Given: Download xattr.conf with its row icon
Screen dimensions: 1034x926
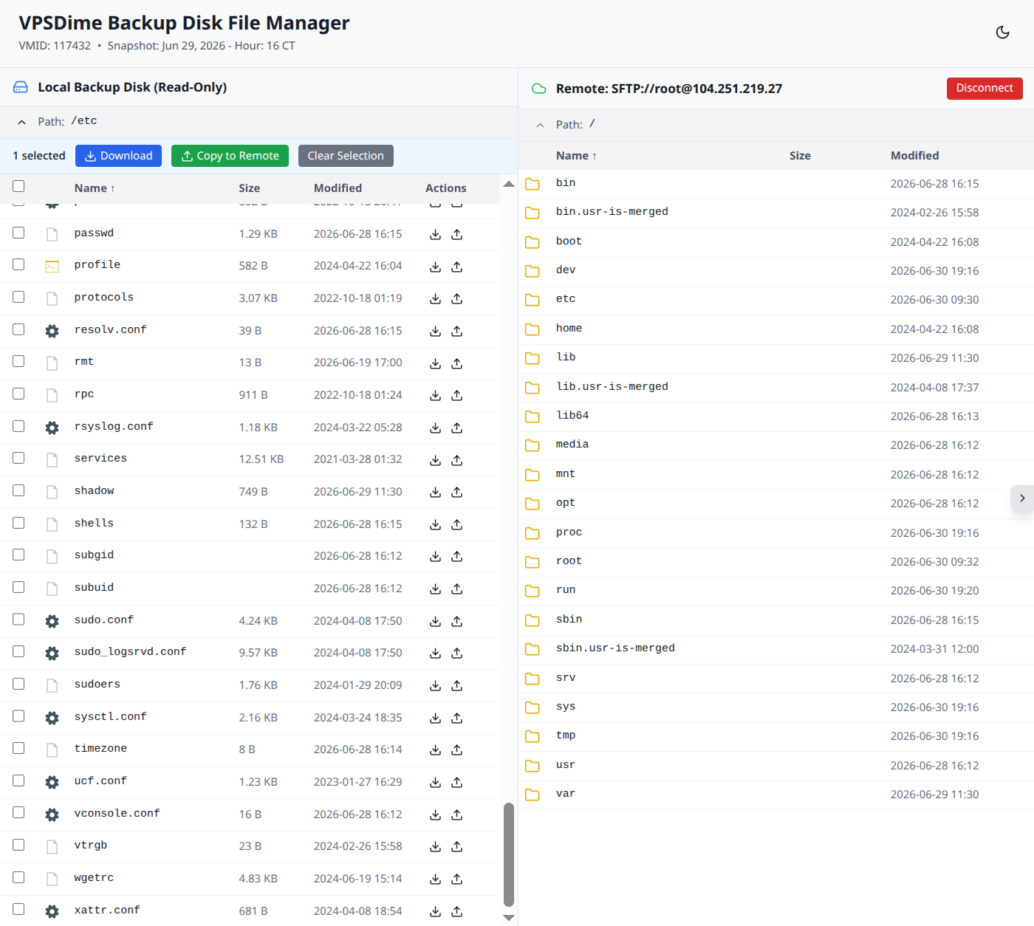Looking at the screenshot, I should point(436,911).
